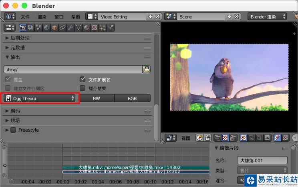Toggle the lock icon in preview header
This screenshot has width=298, height=187.
pos(207,138)
